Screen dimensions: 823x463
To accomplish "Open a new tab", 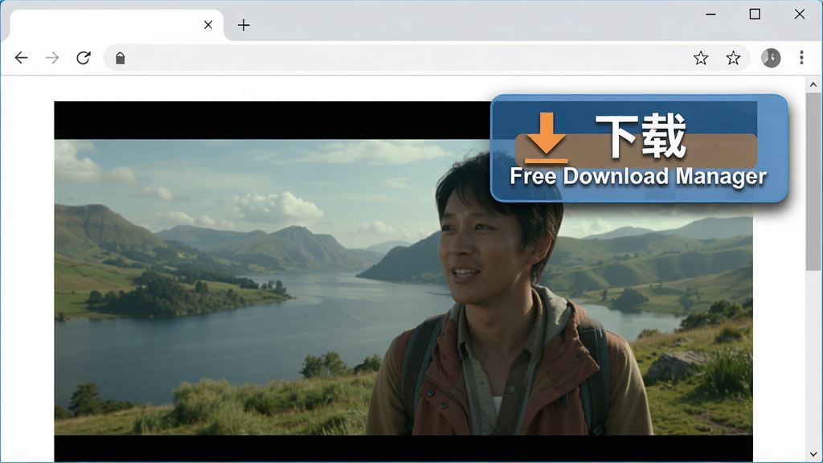I will (x=244, y=25).
